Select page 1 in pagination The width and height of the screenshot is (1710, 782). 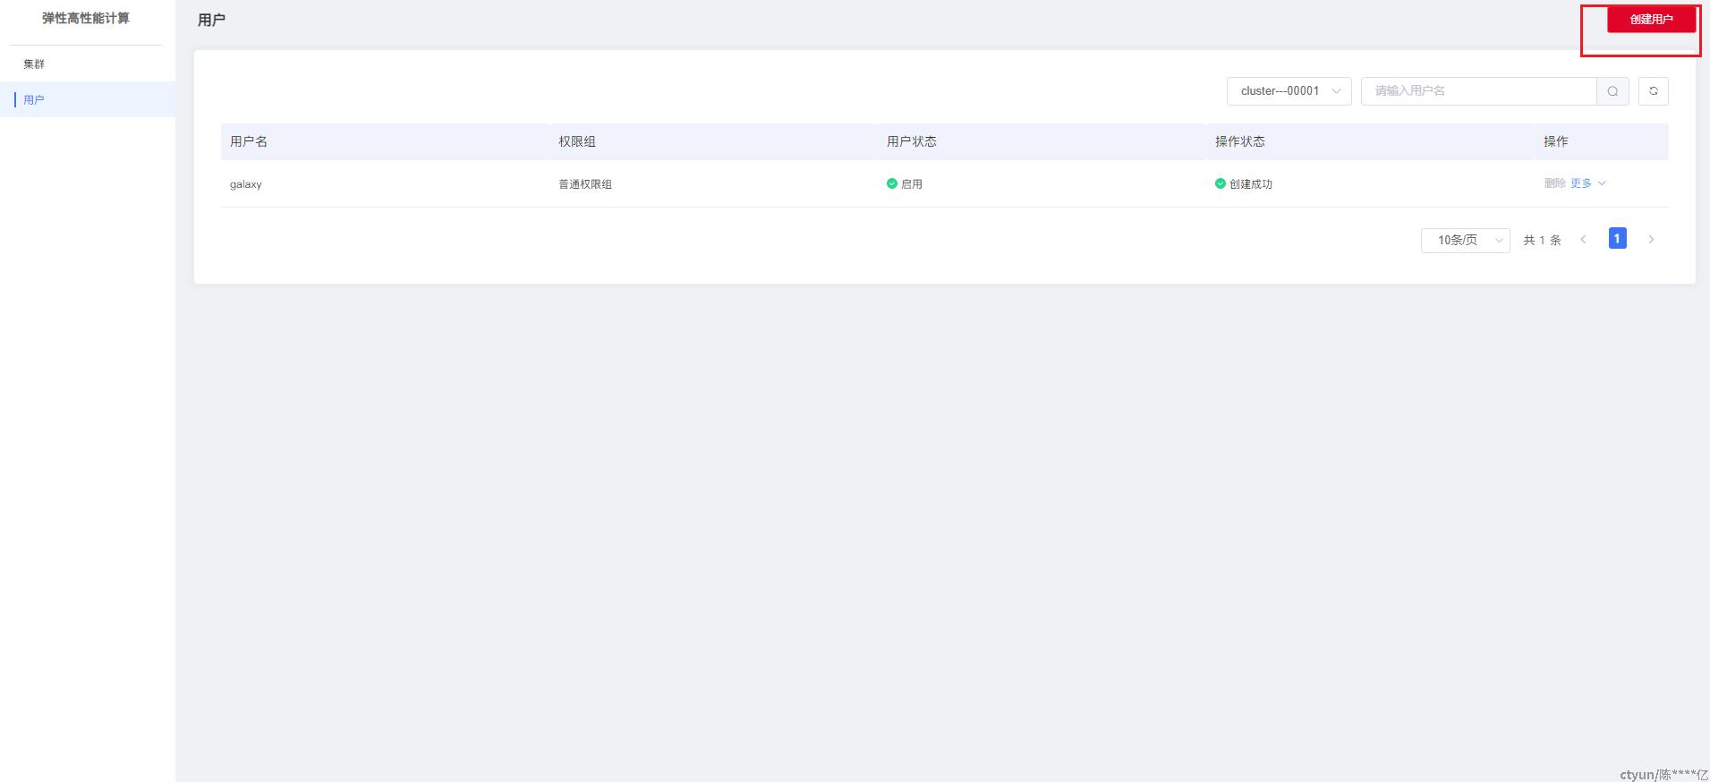pos(1617,238)
